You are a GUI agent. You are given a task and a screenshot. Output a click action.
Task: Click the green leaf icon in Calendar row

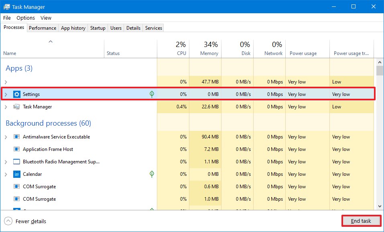click(152, 174)
